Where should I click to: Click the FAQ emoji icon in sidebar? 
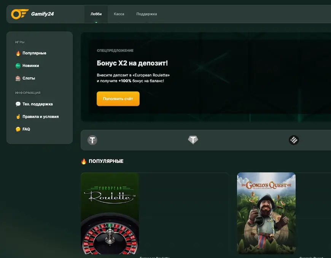click(18, 129)
